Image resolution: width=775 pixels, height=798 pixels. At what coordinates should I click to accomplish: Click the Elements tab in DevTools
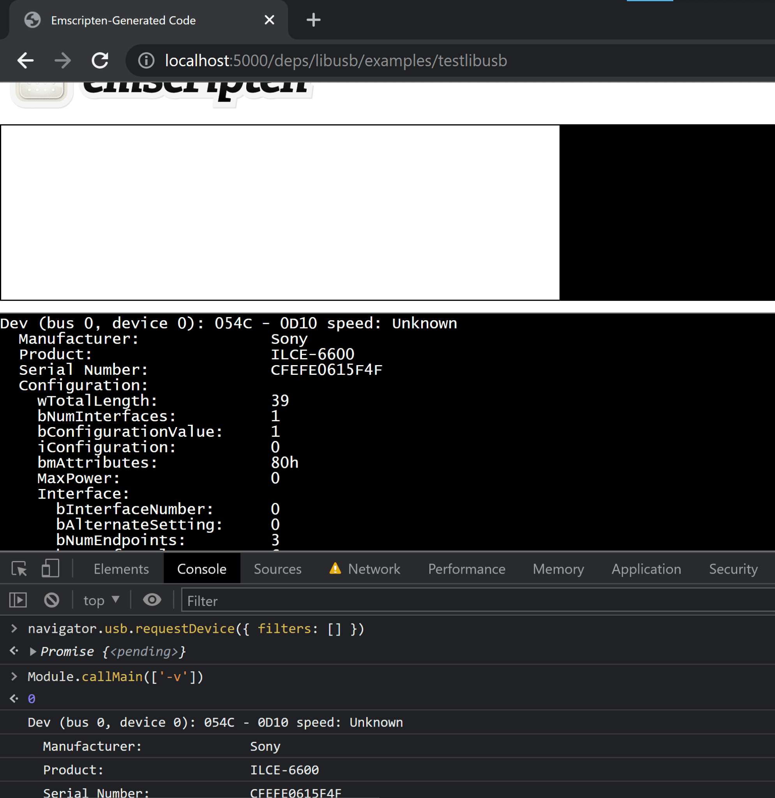120,568
